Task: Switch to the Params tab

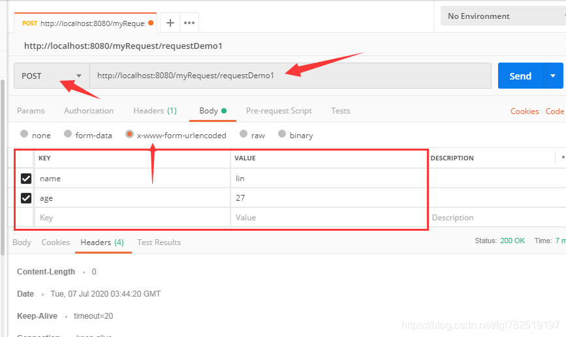Action: [x=31, y=111]
